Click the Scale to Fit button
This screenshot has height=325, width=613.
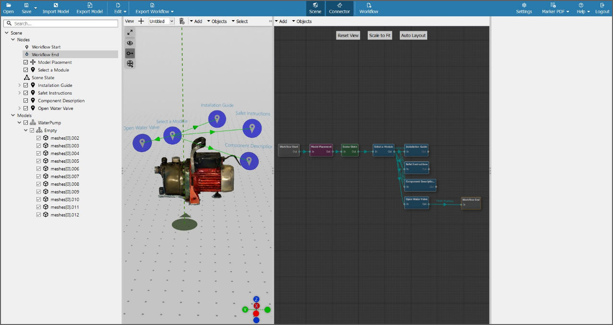(380, 36)
